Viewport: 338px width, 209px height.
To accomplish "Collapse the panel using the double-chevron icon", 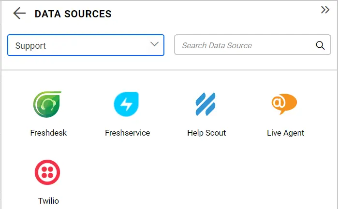I will pyautogui.click(x=325, y=10).
